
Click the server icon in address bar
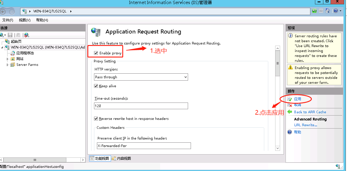tap(25, 11)
